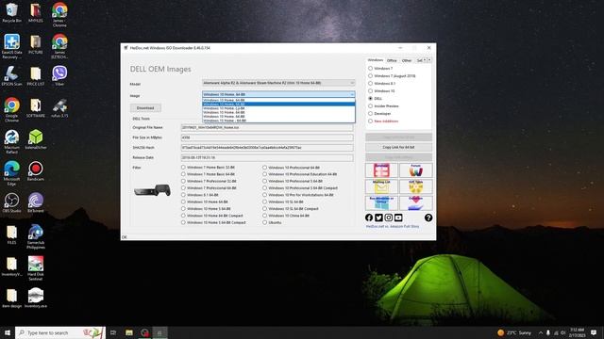Select the OBS Studio desktop icon
The image size is (604, 339).
(11, 202)
